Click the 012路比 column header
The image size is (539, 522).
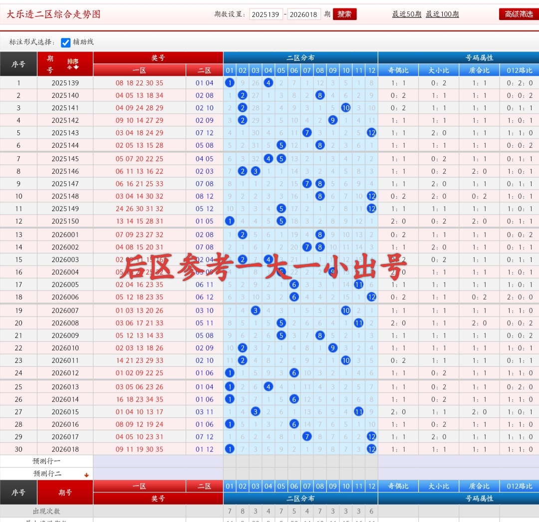520,70
